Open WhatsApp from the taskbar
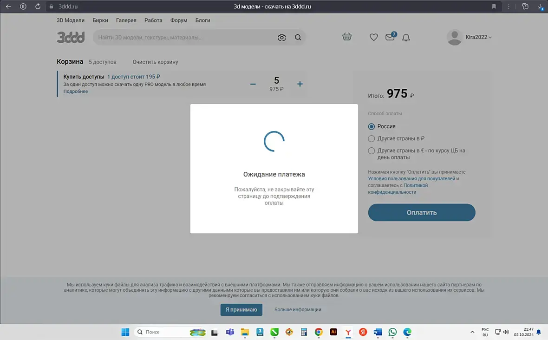Screen dimensions: 548x340 pyautogui.click(x=392, y=332)
